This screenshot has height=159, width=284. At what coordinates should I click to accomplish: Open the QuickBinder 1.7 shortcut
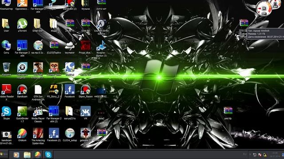coord(22,111)
